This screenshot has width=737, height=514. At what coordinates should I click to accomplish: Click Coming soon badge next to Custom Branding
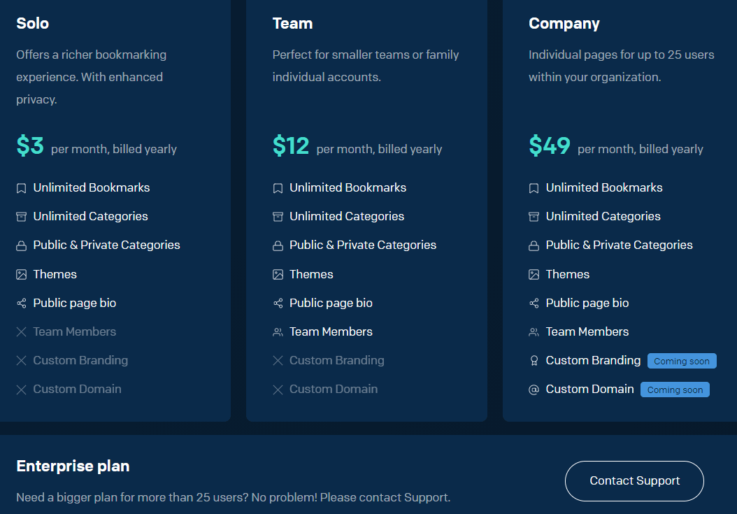tap(681, 362)
